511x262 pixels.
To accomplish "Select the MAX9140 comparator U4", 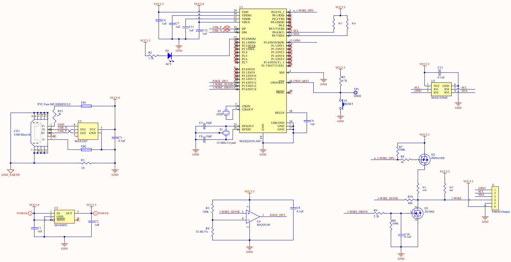I will tap(251, 216).
